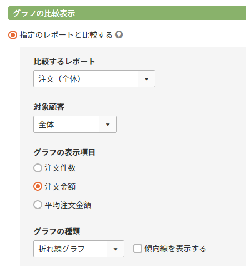This screenshot has width=246, height=268.
Task: Click the 注文（全体） combo box field
Action: pyautogui.click(x=86, y=79)
